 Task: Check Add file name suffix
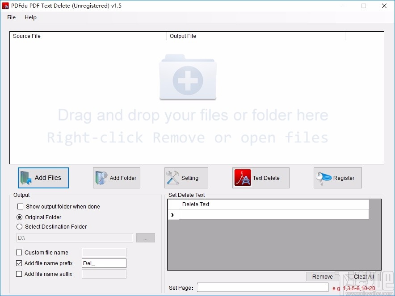pyautogui.click(x=19, y=274)
